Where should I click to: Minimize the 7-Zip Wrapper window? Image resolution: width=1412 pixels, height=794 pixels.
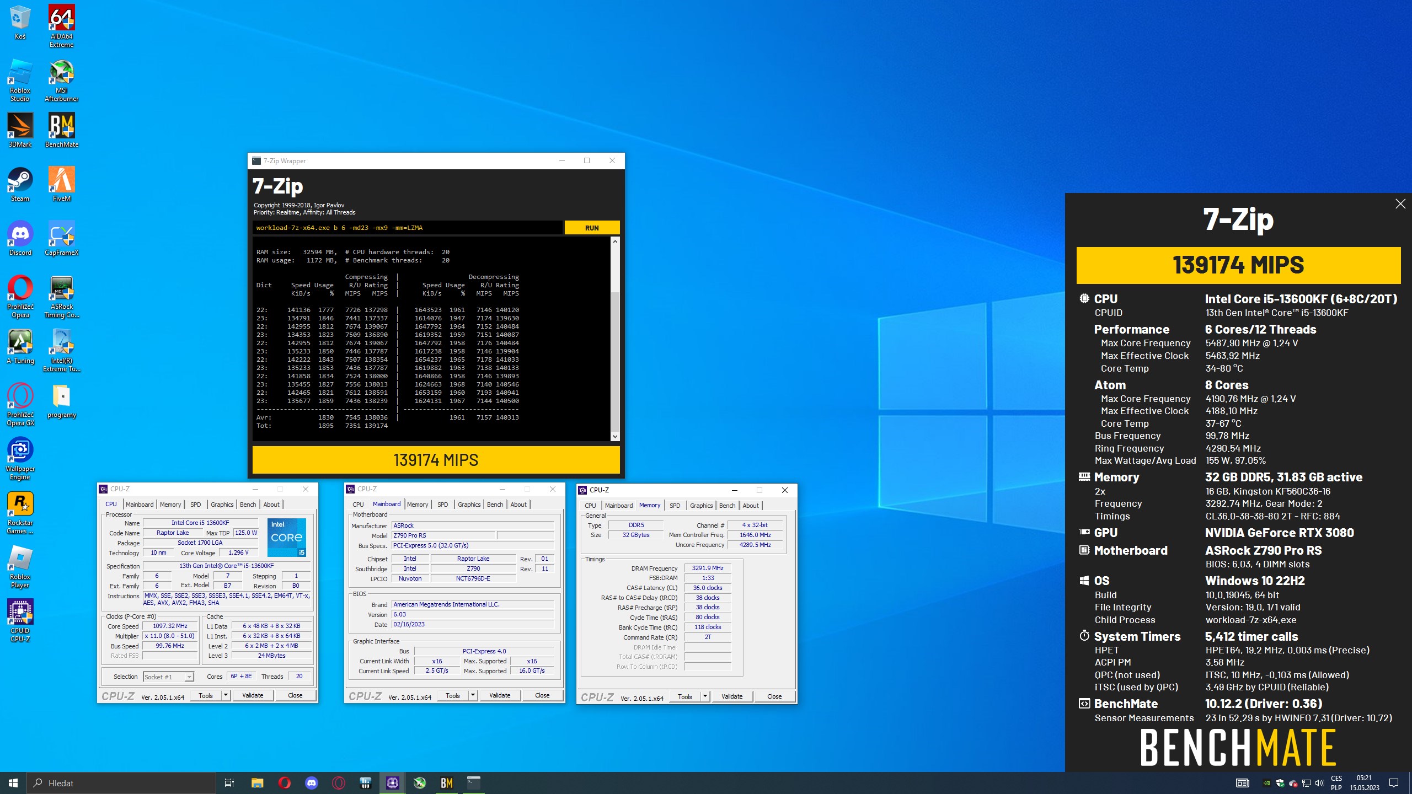click(x=562, y=161)
